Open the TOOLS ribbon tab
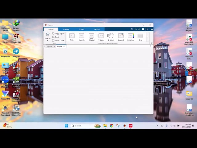The image size is (197, 148). tap(82, 29)
